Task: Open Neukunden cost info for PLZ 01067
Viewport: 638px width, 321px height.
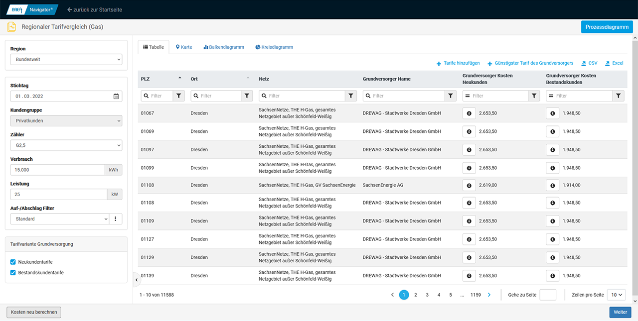Action: coord(469,113)
